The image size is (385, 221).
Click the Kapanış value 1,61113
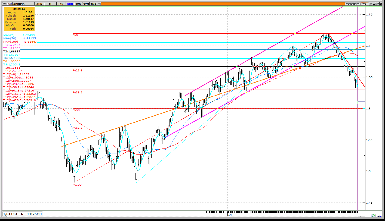[28, 22]
